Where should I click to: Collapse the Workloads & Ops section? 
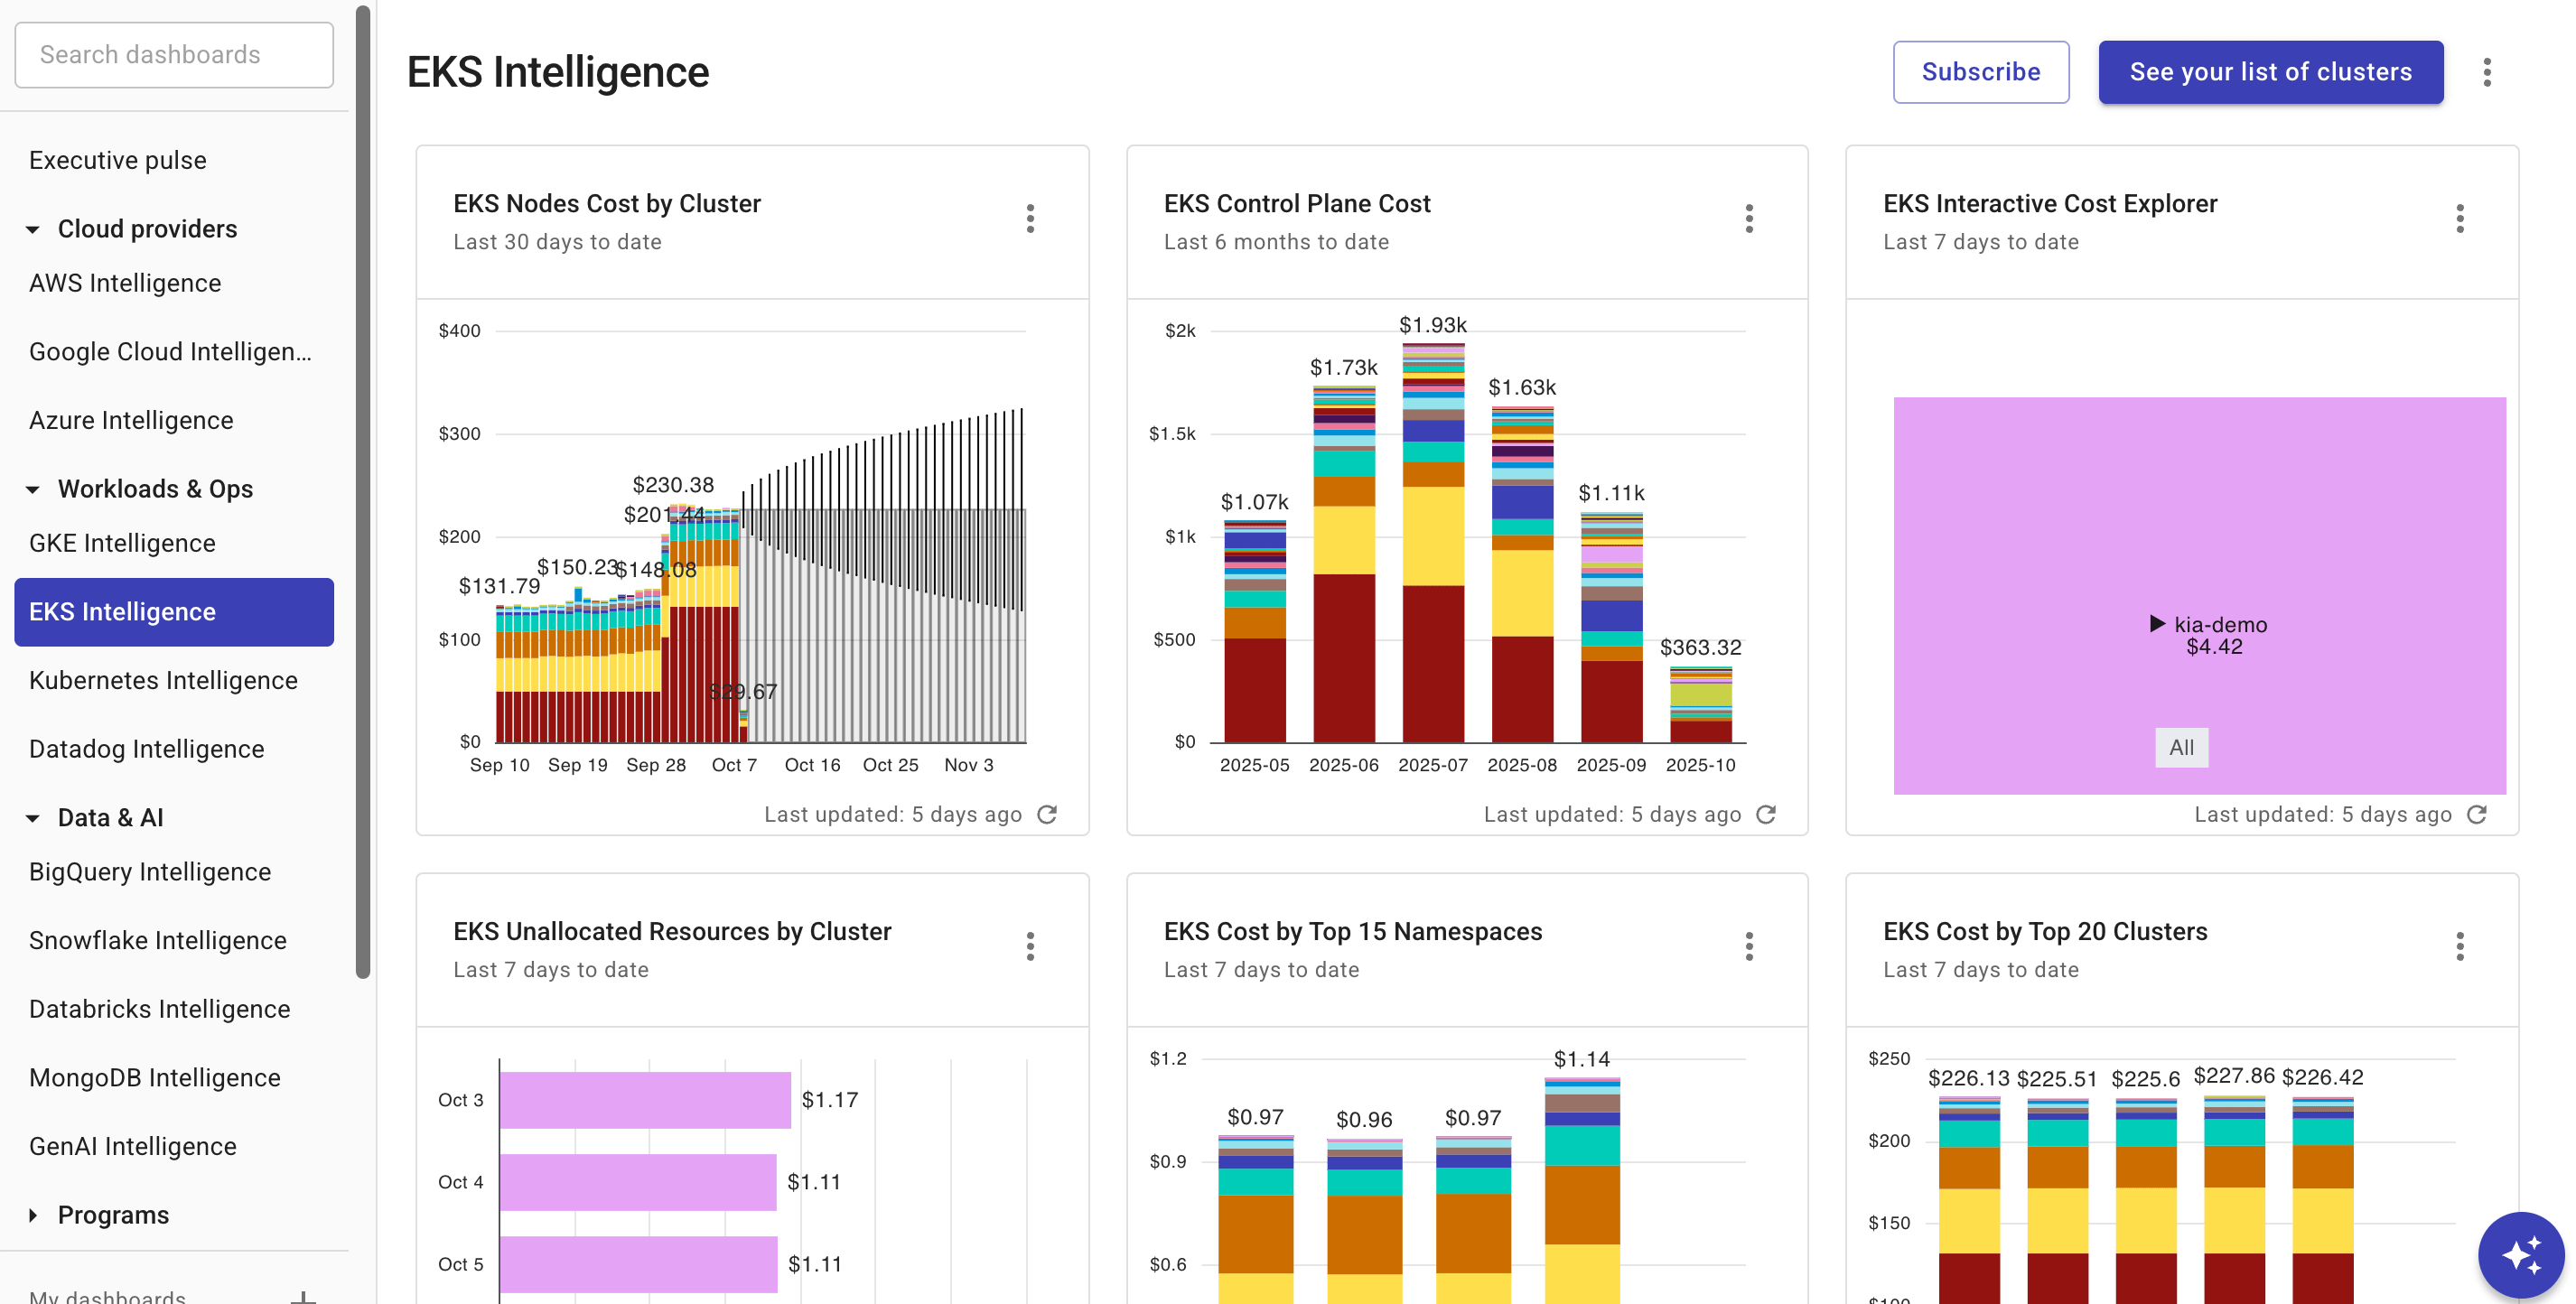click(33, 488)
